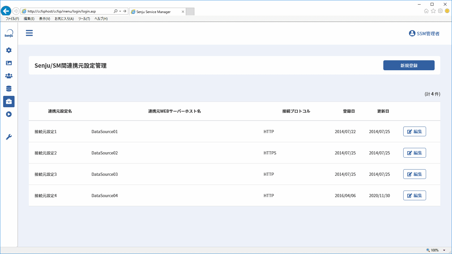The height and width of the screenshot is (254, 452).
Task: Click the 接続プロトコル column header
Action: [296, 111]
